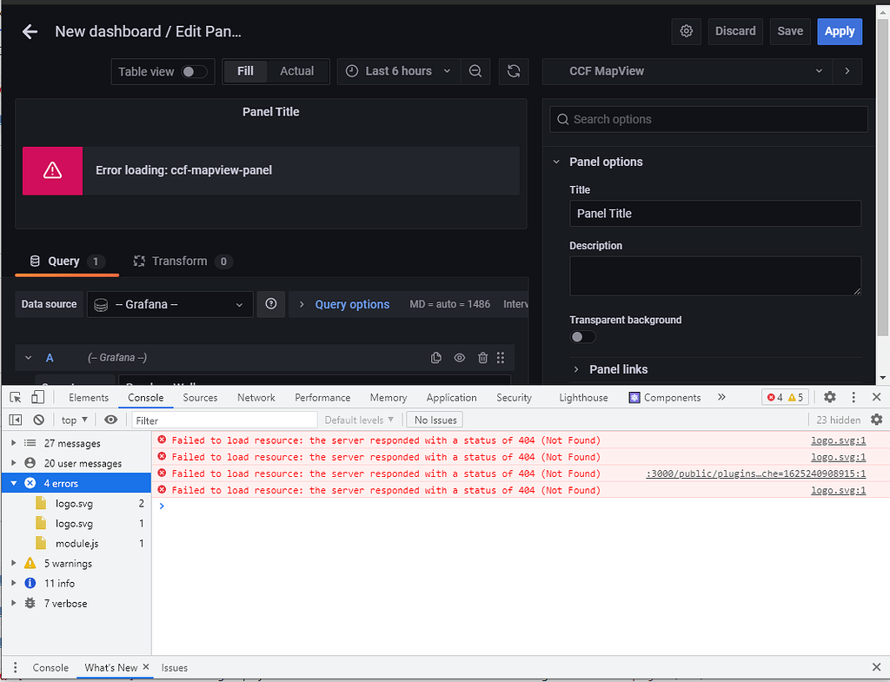This screenshot has width=890, height=682.
Task: Zoom out the time range with the magnifier icon
Action: 475,71
